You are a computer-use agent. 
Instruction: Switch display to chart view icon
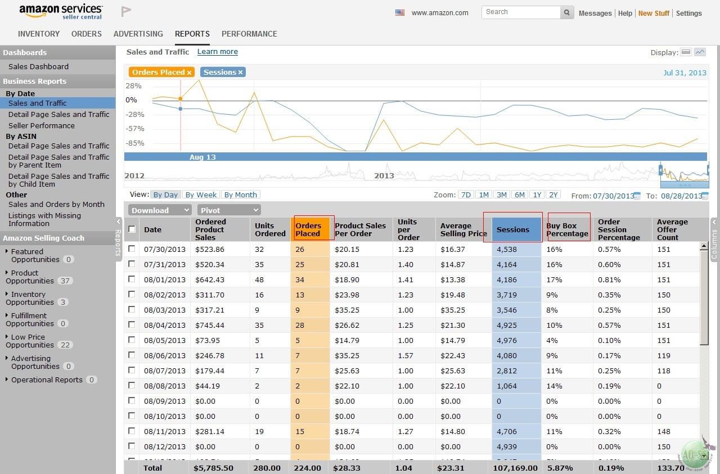pyautogui.click(x=700, y=52)
